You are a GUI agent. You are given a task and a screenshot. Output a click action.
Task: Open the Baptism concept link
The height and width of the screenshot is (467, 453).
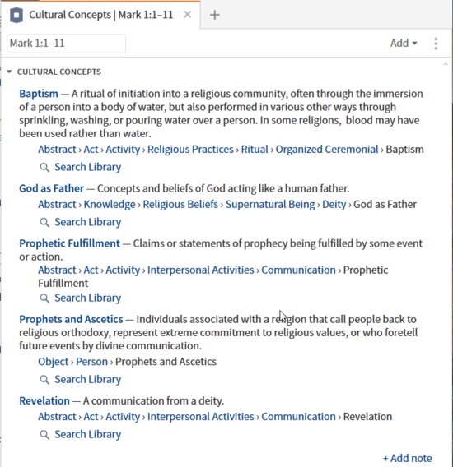[x=39, y=94]
